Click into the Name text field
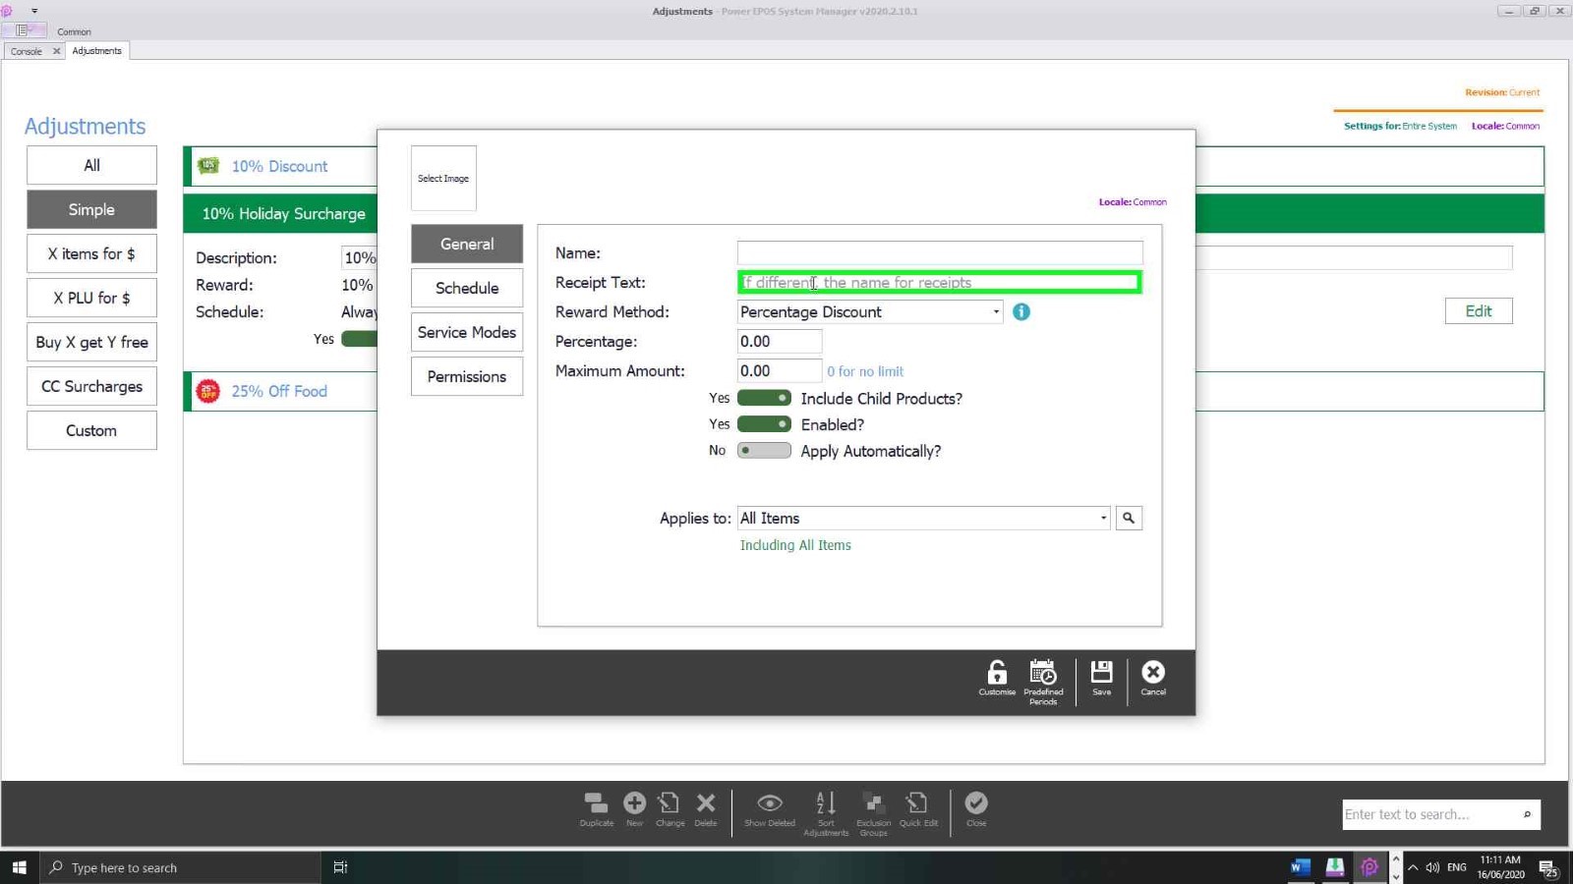 point(940,252)
